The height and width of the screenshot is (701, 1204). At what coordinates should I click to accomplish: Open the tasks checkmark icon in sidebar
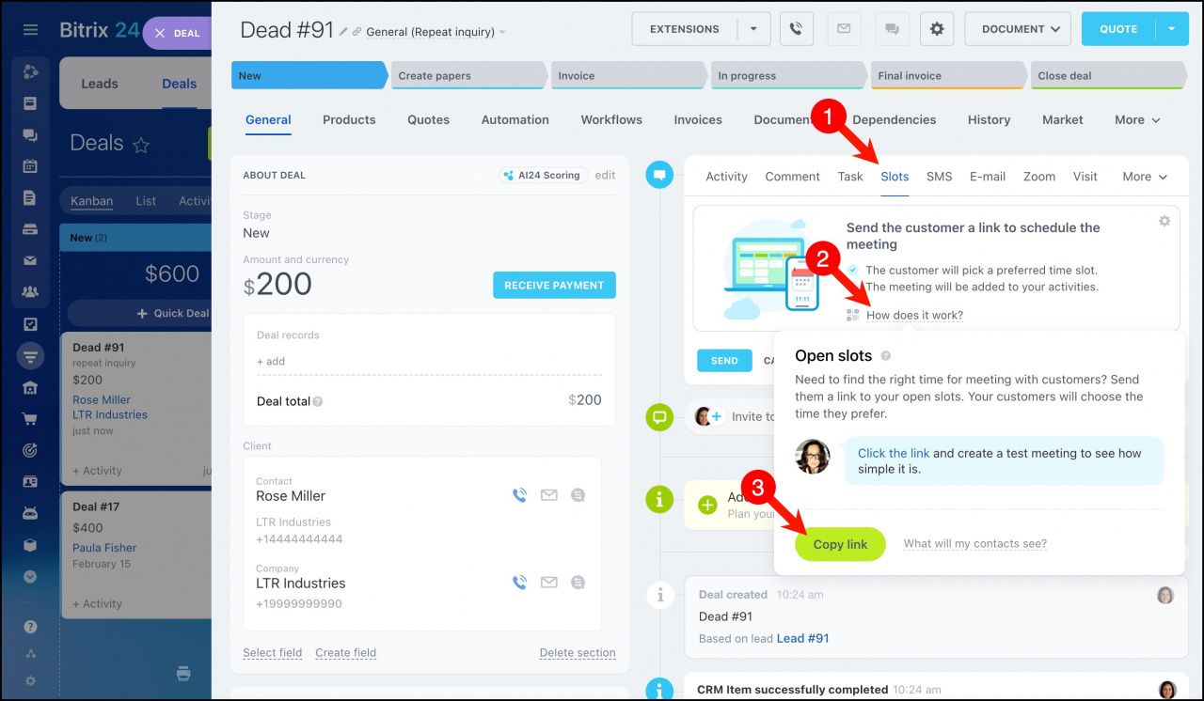coord(30,324)
